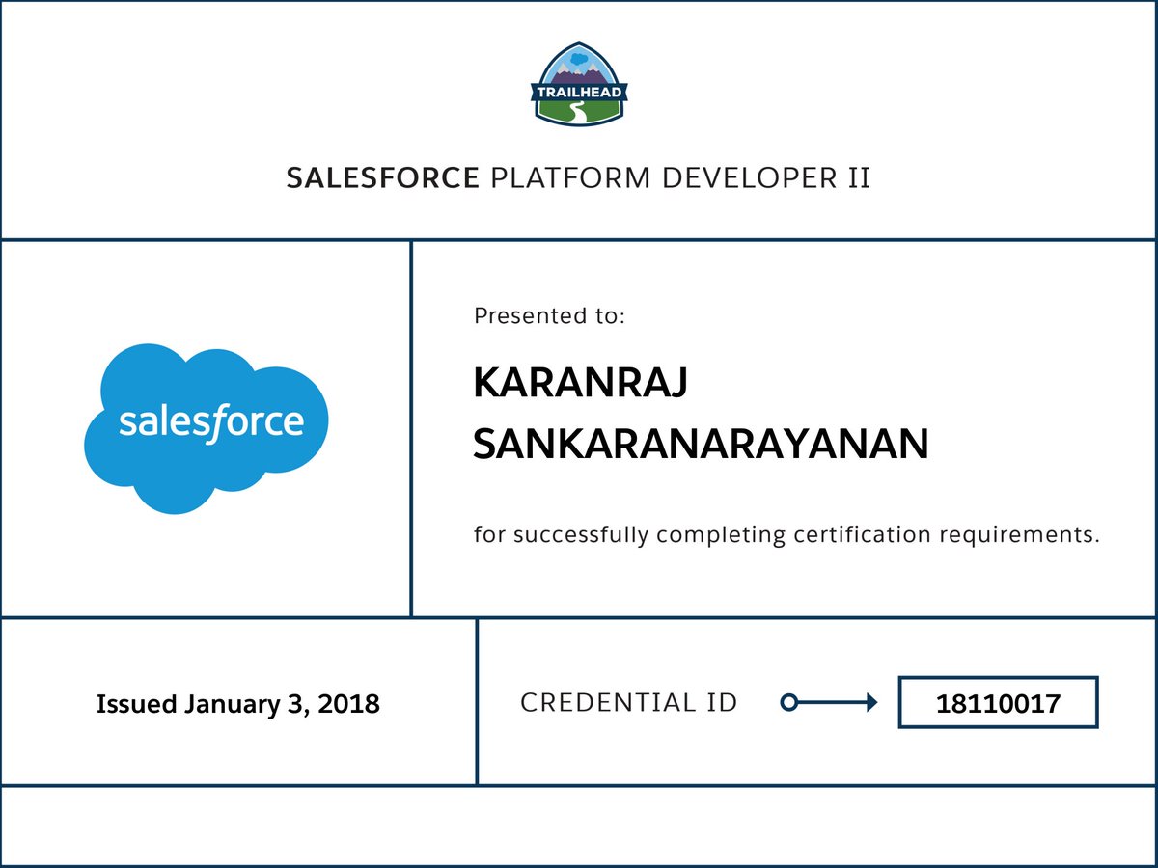Click the Salesforce cloud logo
Viewport: 1158px width, 868px height.
coord(207,428)
